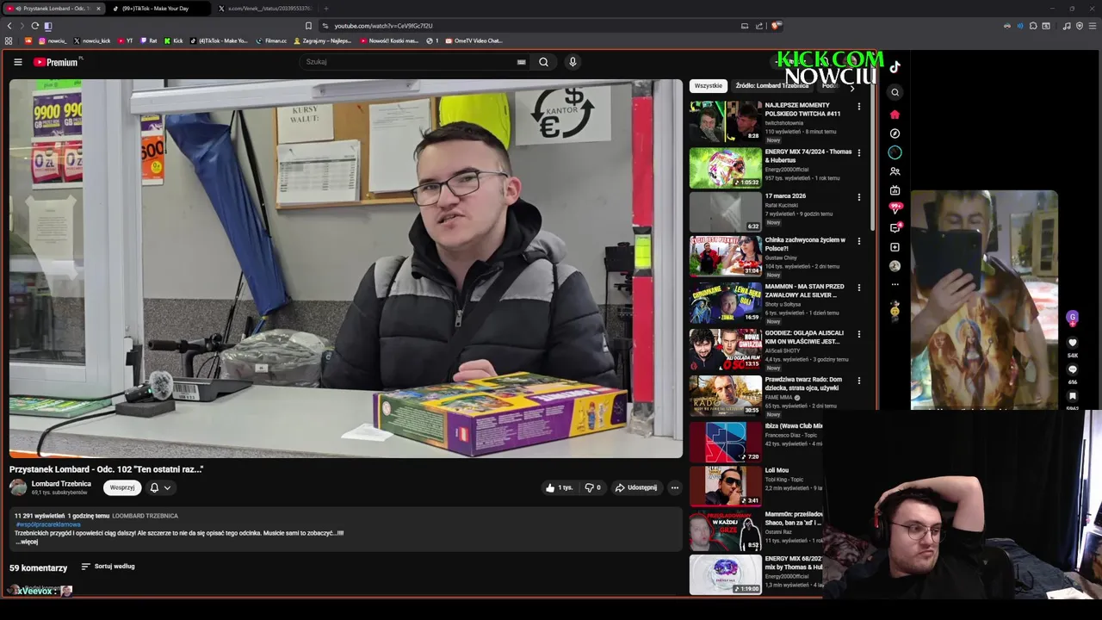The image size is (1102, 620).
Task: Click the Wesprzyj join button
Action: click(122, 487)
